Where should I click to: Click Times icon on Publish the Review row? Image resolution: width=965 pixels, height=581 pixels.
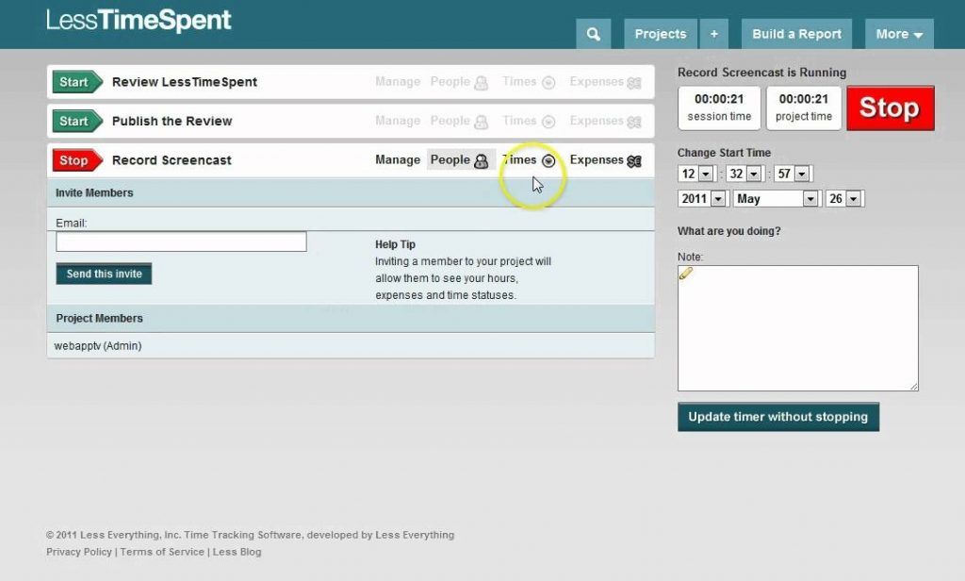(x=548, y=122)
